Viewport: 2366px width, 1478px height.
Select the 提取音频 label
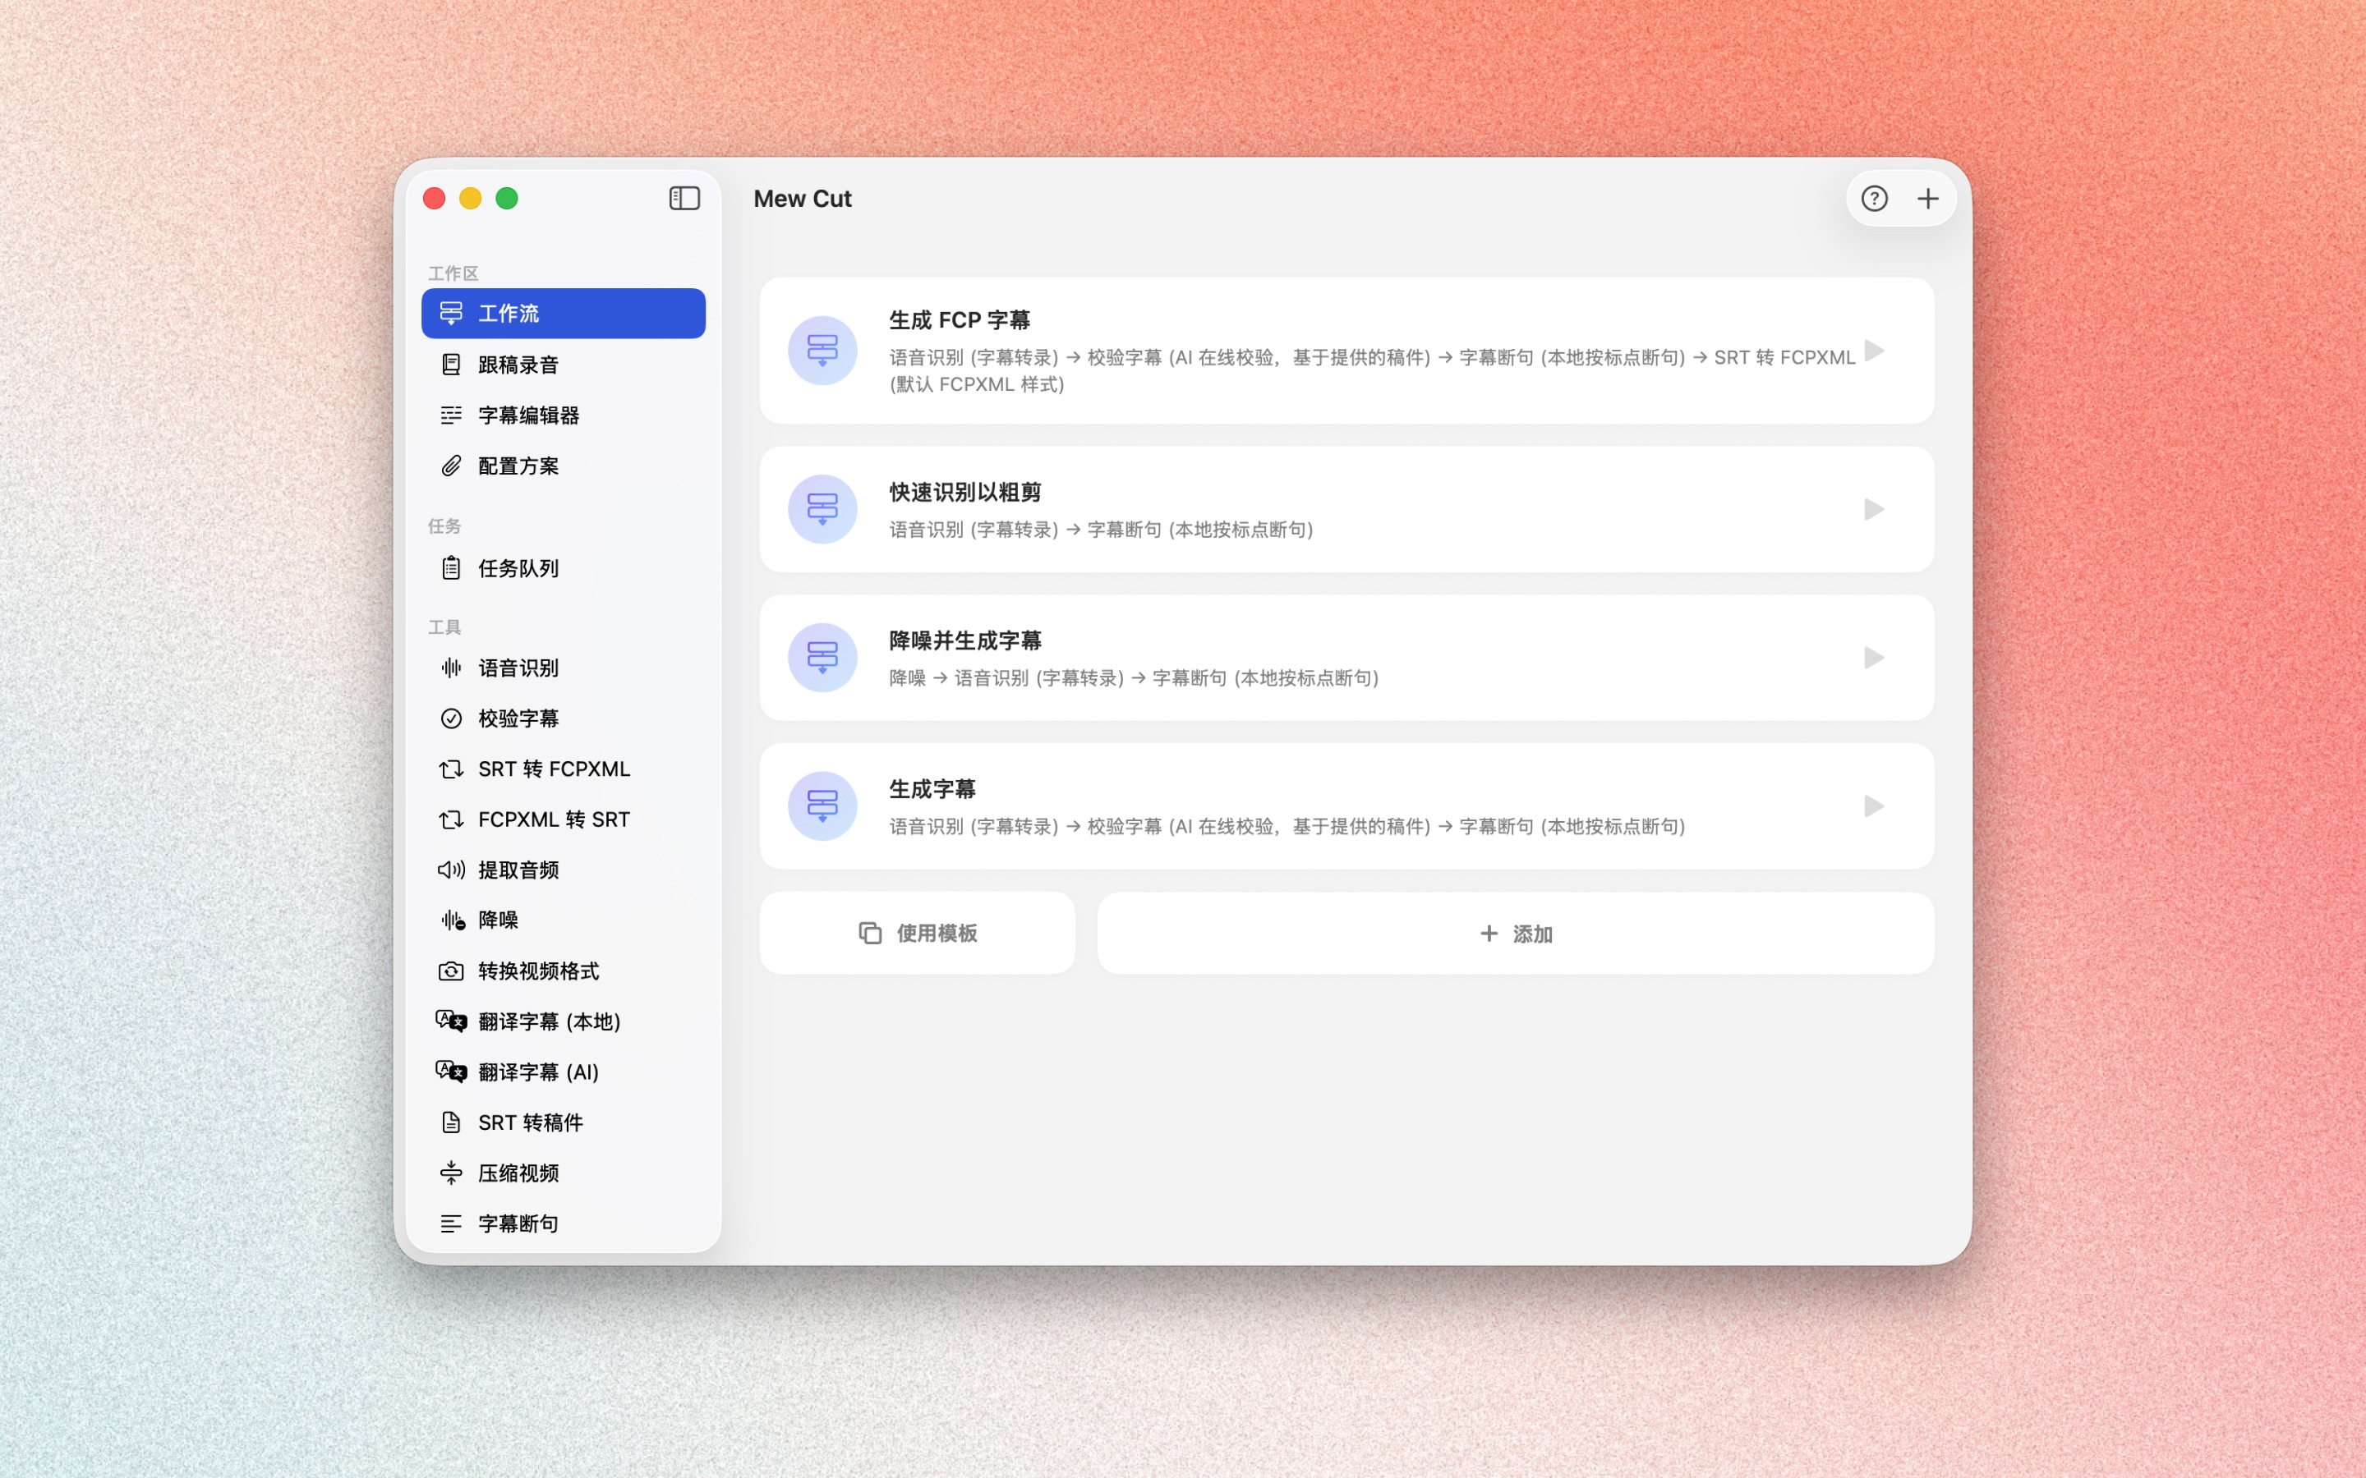click(518, 870)
